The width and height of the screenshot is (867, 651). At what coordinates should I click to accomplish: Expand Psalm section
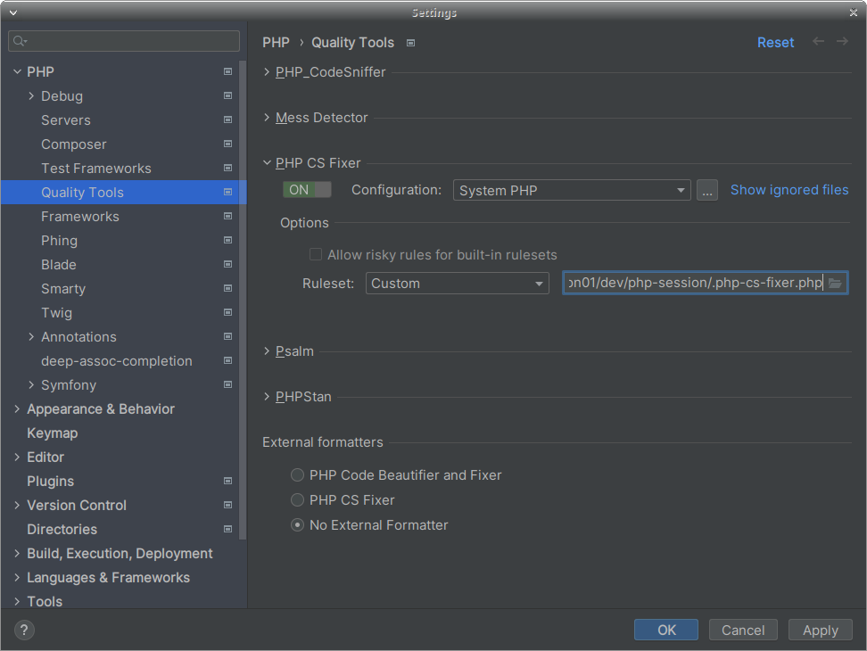pos(267,351)
